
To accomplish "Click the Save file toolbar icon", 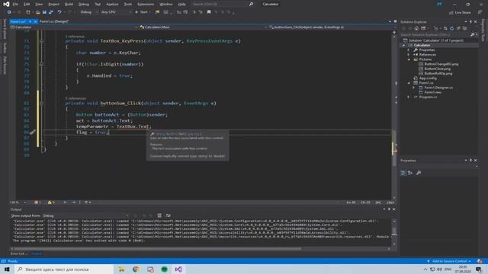I will (x=44, y=12).
